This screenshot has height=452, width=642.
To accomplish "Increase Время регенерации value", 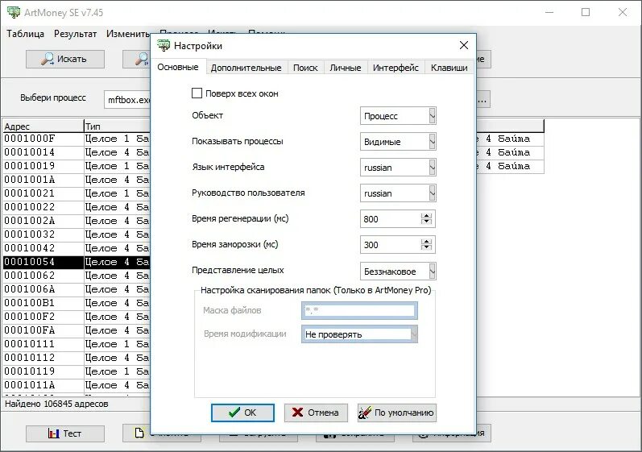I will [426, 215].
